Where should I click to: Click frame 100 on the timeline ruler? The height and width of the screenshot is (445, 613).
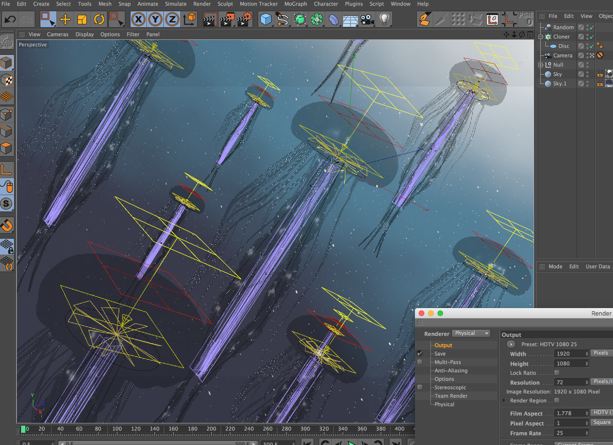pyautogui.click(x=117, y=429)
